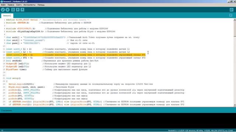This screenshot has height=132, width=236.
Task: Click the pinMode(L2, INPUT_PULLUP) line
Action: point(96,93)
